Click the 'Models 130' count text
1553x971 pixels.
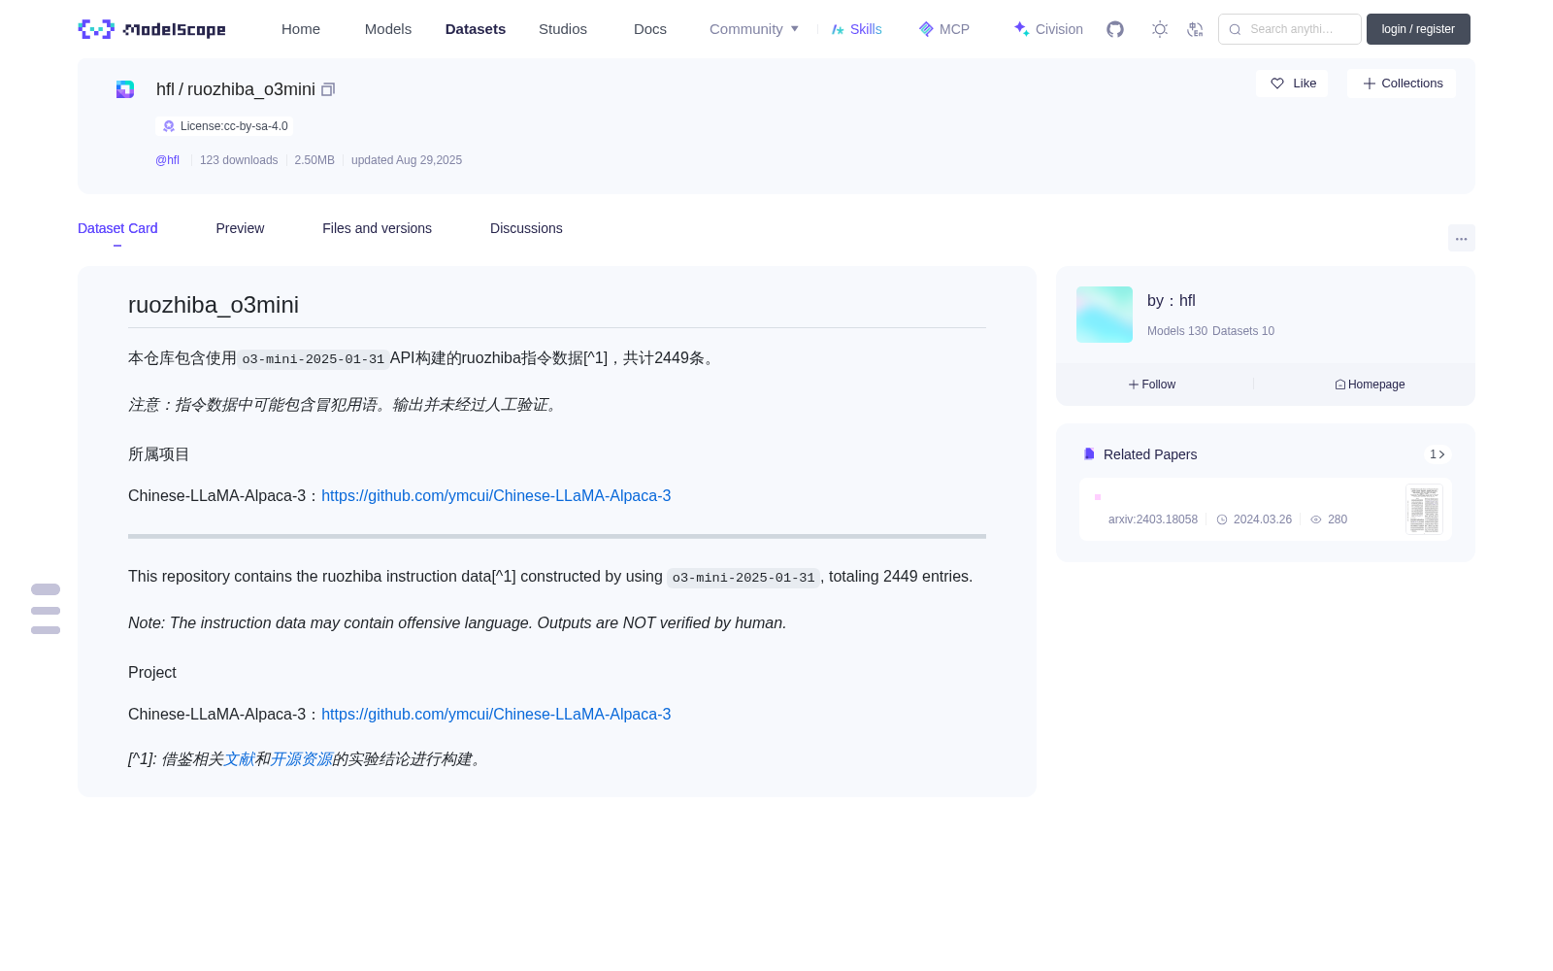click(1177, 331)
